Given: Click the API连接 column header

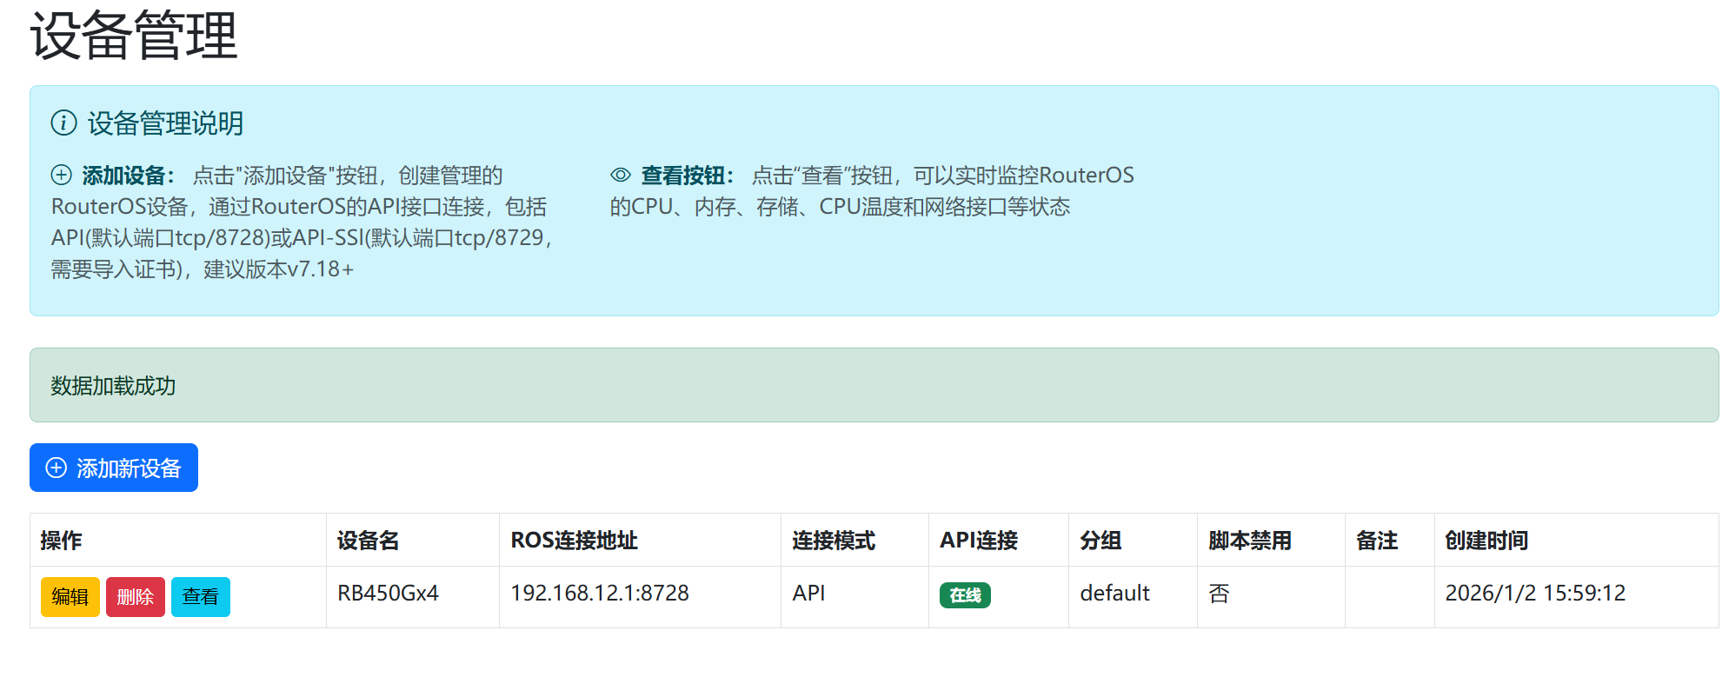Looking at the screenshot, I should click(978, 541).
